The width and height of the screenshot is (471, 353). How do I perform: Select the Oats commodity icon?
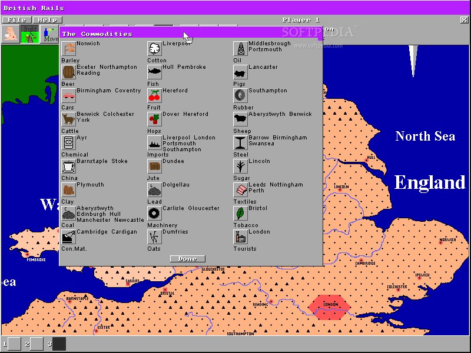[155, 237]
